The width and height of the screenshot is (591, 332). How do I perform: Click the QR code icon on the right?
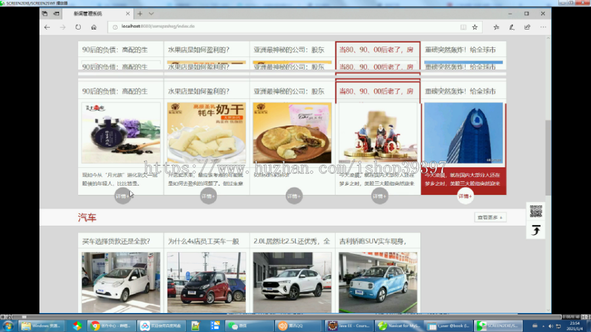pos(536,211)
